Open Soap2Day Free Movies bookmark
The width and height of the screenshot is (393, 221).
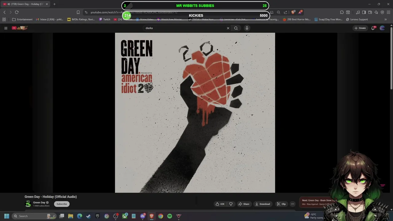329,19
